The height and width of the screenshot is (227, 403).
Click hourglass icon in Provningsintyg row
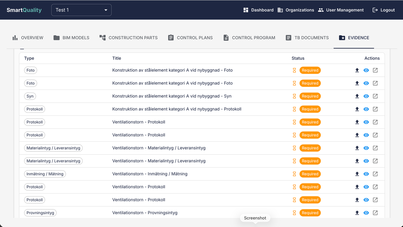294,213
